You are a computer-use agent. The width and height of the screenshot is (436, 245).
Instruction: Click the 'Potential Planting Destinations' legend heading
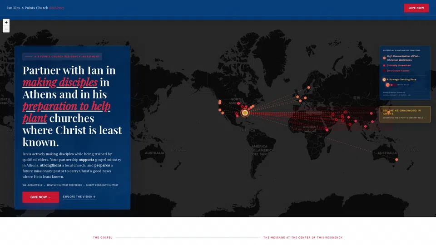pos(401,50)
